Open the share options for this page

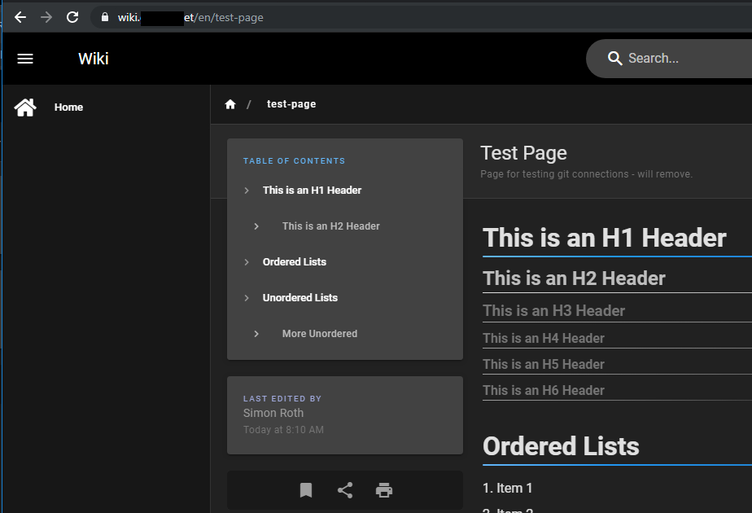tap(344, 490)
